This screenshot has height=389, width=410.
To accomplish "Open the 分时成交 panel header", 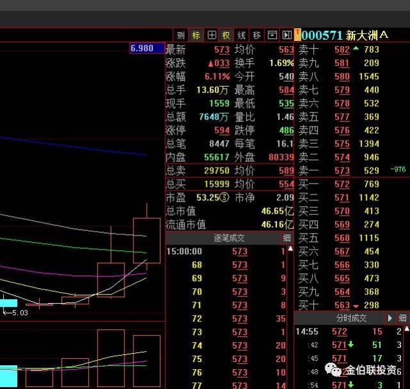I will point(351,318).
